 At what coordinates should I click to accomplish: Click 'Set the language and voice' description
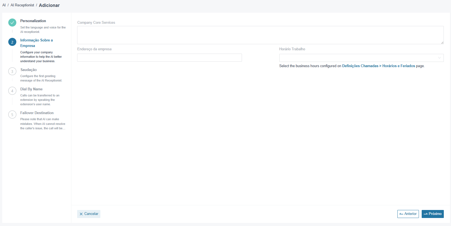43,30
